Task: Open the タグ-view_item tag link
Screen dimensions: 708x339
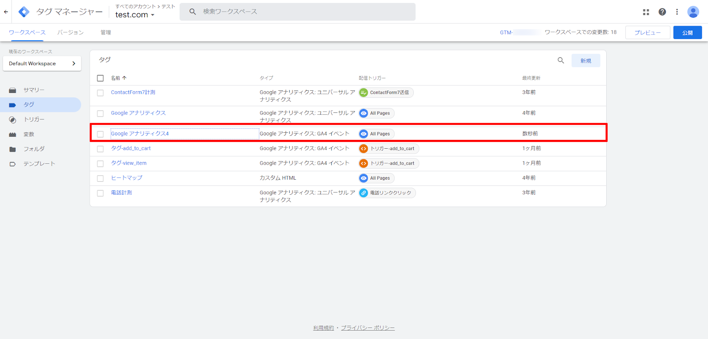Action: (x=129, y=163)
